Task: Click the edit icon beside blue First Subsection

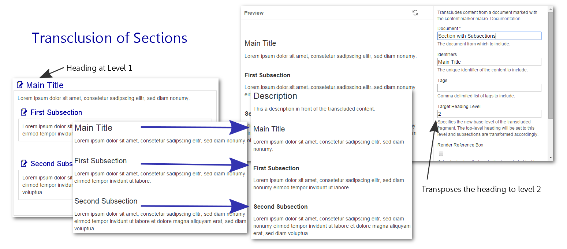Action: 24,112
